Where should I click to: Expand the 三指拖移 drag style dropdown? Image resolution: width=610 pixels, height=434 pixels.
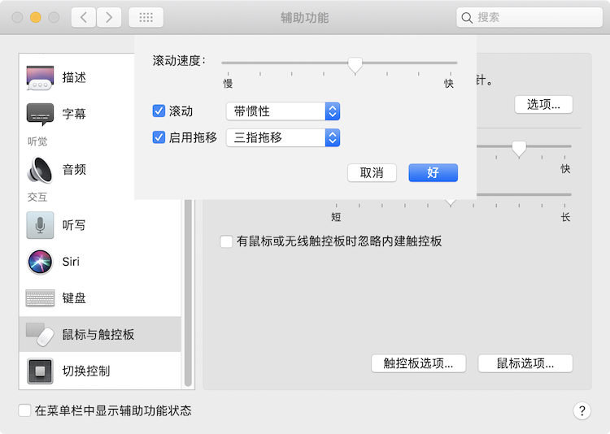(282, 137)
